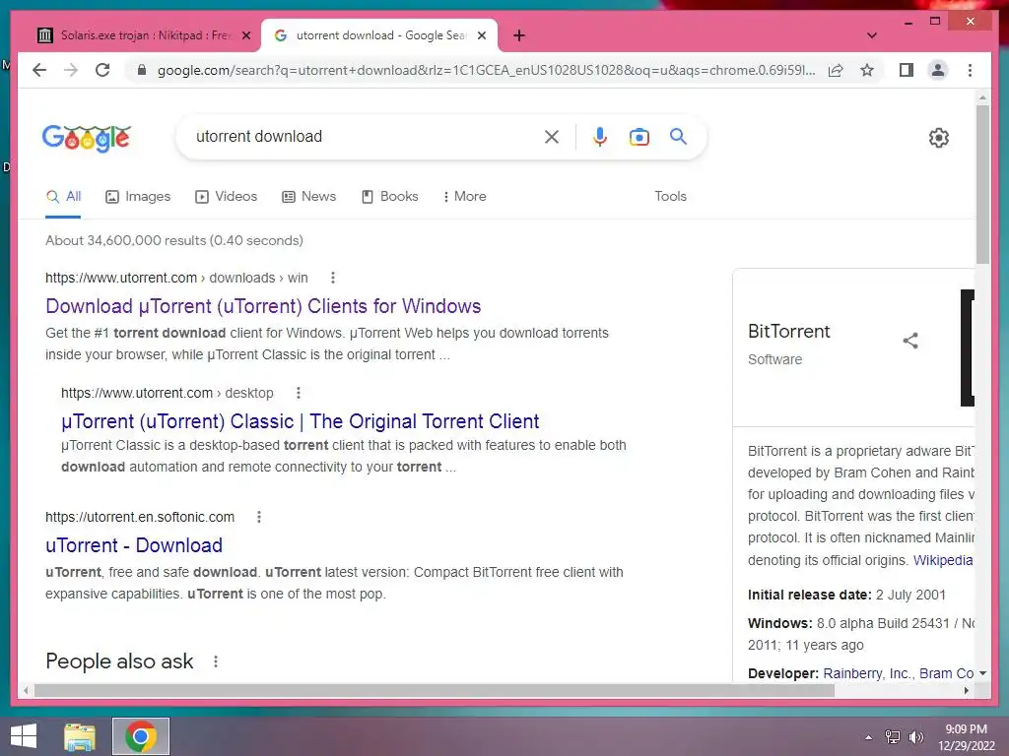Open Wikipedia link in BitTorrent panel

(943, 560)
